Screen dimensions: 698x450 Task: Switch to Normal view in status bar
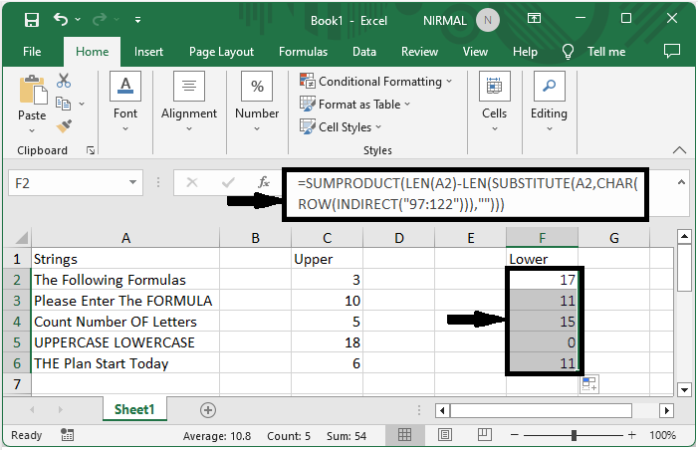click(405, 436)
